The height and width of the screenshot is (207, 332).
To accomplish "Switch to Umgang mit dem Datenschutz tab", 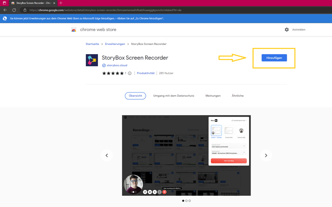I will tap(174, 96).
